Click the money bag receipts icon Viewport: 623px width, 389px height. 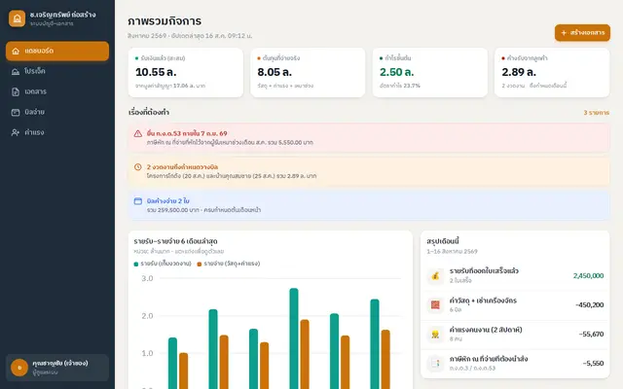435,276
